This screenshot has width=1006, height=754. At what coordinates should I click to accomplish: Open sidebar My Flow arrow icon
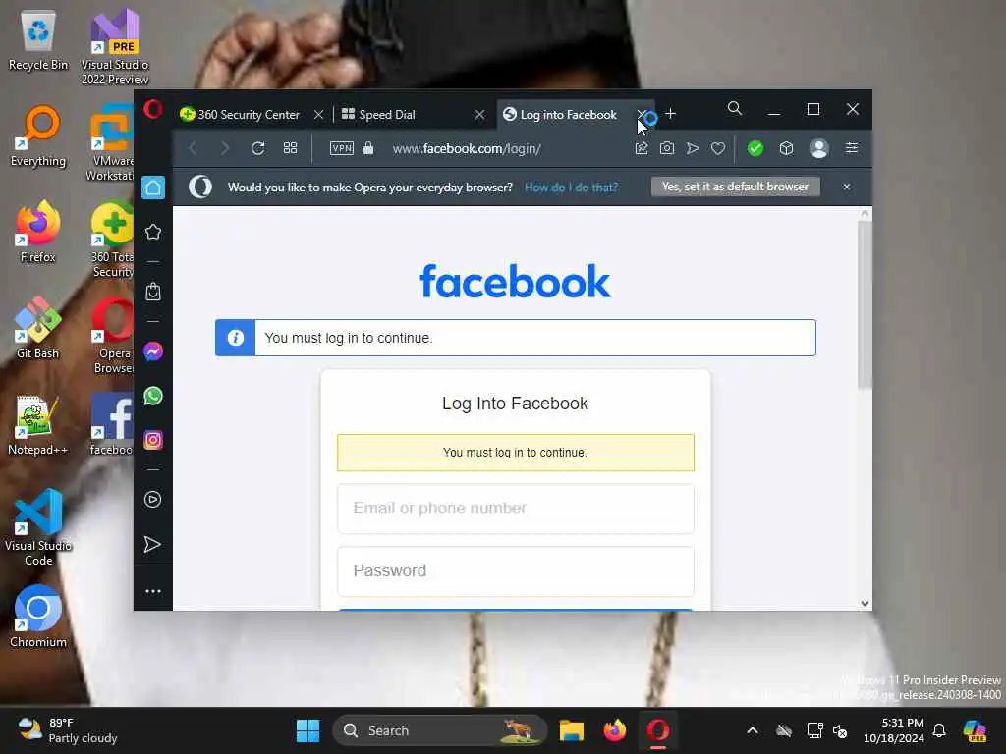point(152,544)
